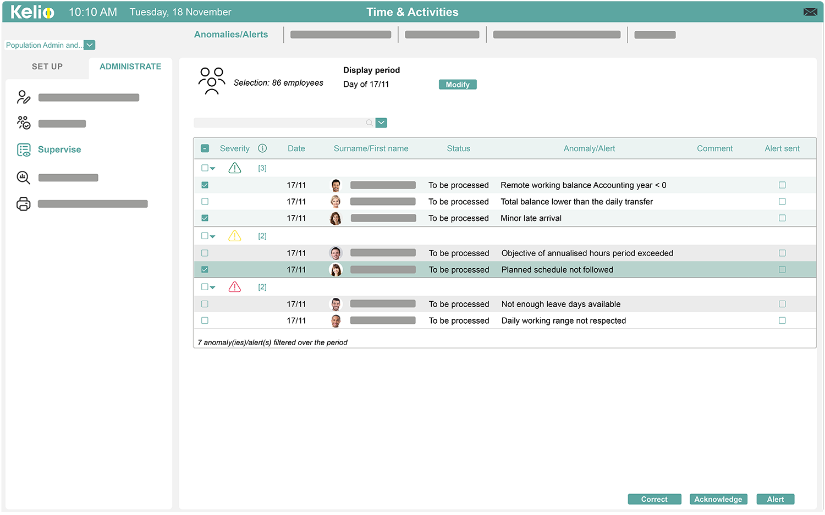Image resolution: width=825 pixels, height=515 pixels.
Task: Tick the checkbox for the Minor late arrival row
Action: coord(205,218)
